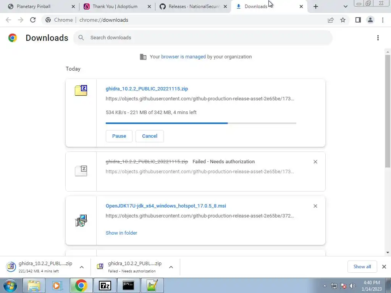Click the OpenJDK msi installer icon
Screen dimensions: 391x293
click(x=81, y=221)
